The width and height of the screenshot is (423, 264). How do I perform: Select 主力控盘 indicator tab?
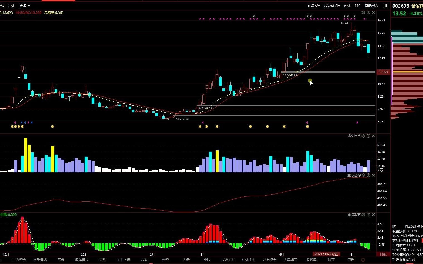124,260
